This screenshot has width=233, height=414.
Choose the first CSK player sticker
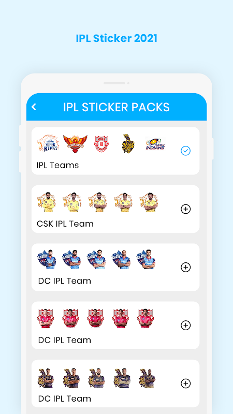(x=47, y=202)
